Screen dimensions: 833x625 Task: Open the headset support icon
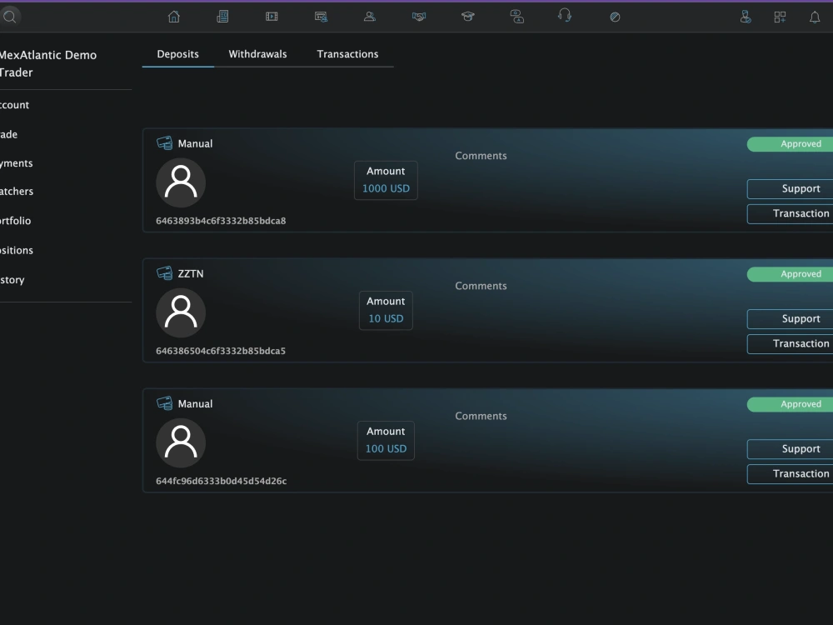pyautogui.click(x=565, y=15)
